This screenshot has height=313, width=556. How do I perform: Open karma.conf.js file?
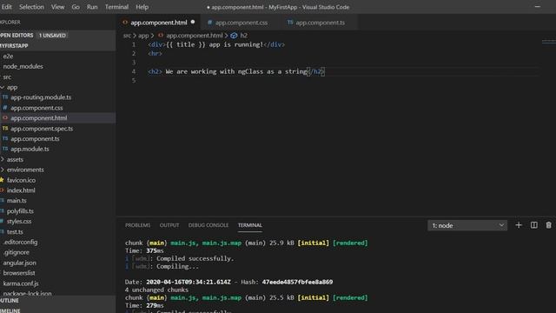pyautogui.click(x=21, y=283)
